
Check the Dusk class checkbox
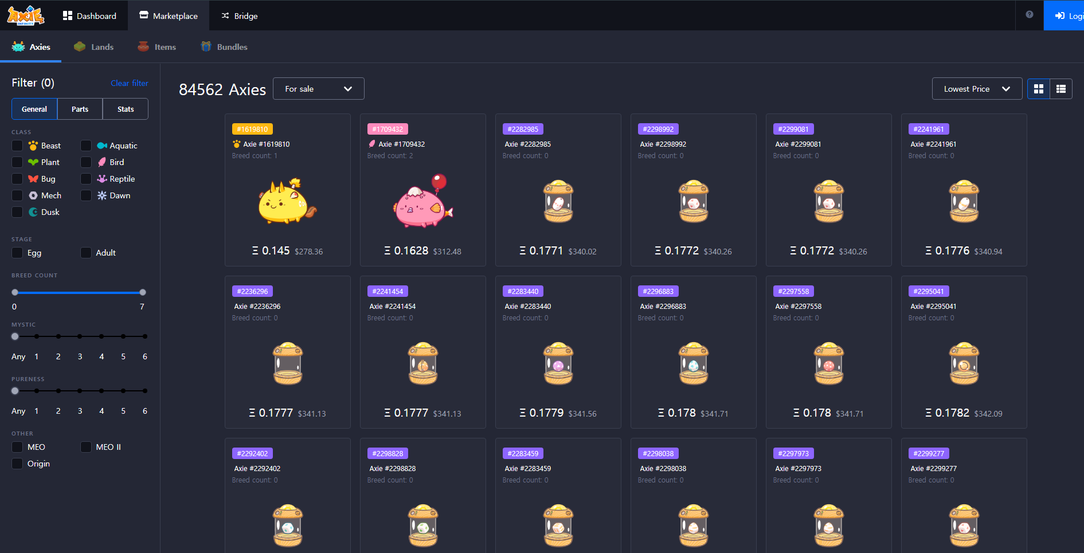(x=17, y=212)
